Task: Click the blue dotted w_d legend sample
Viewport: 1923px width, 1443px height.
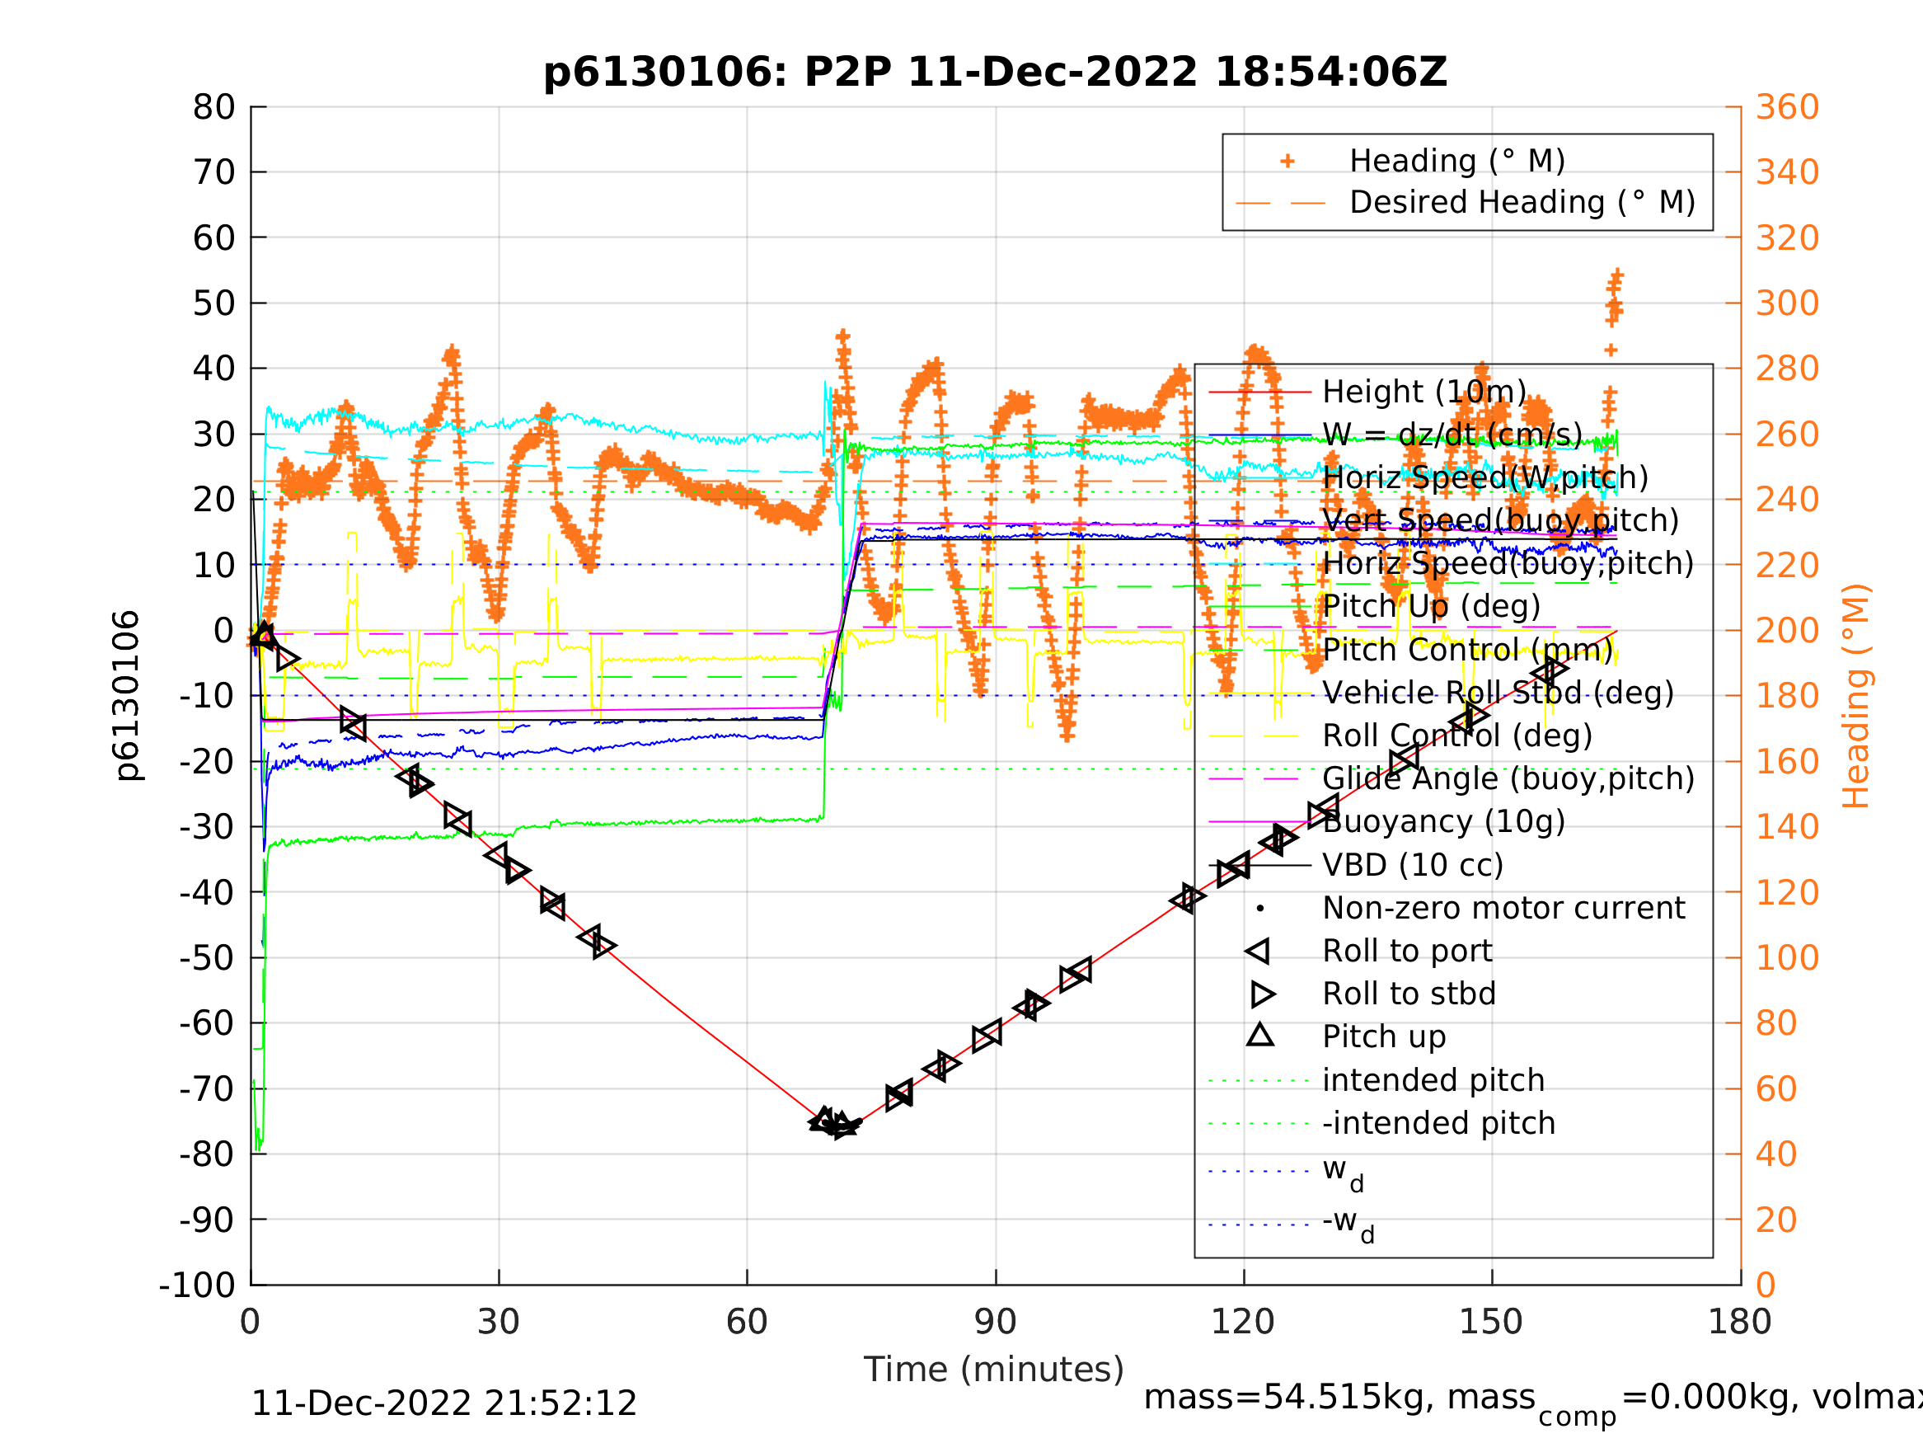Action: click(x=1259, y=1172)
